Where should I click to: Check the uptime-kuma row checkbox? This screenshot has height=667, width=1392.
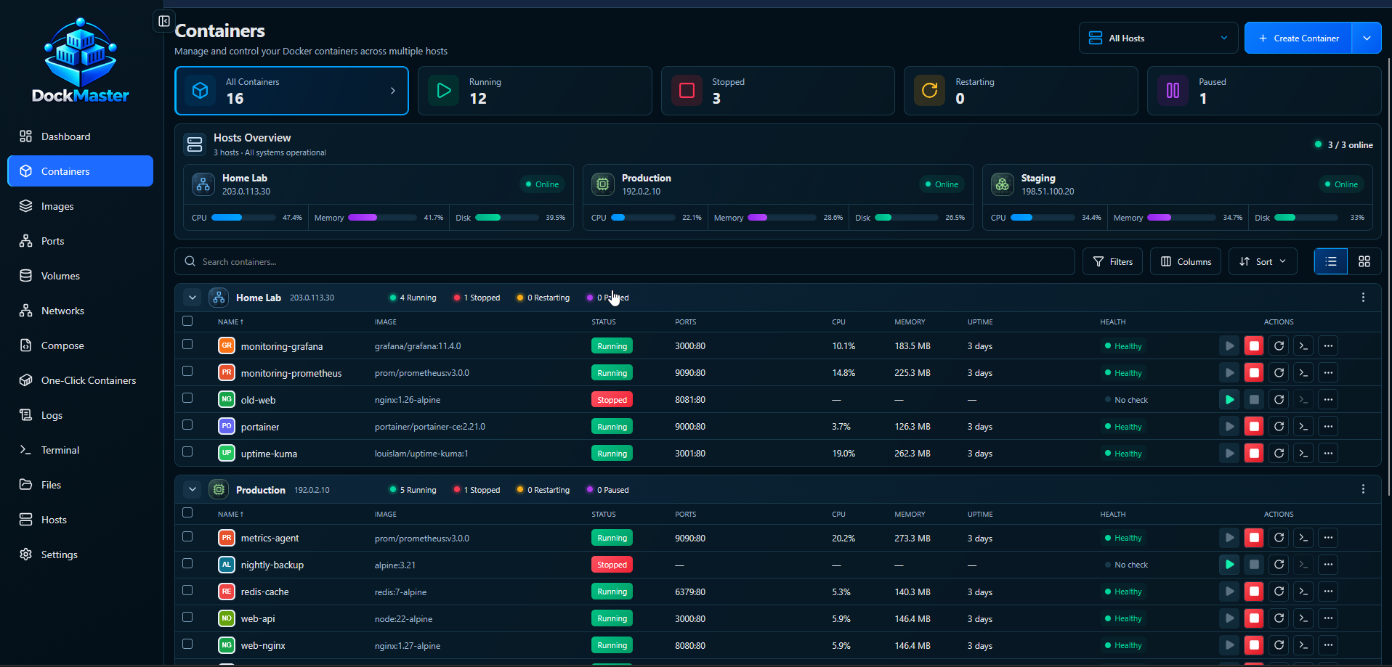click(x=187, y=452)
